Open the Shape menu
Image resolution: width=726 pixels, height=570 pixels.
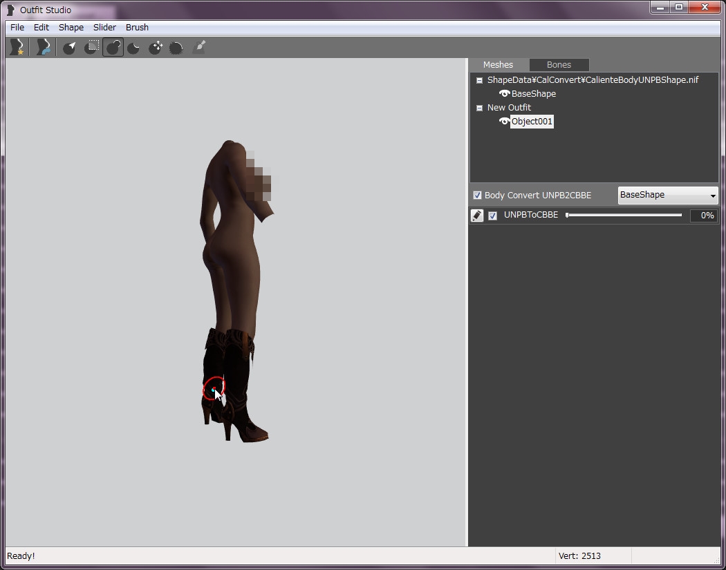tap(71, 28)
